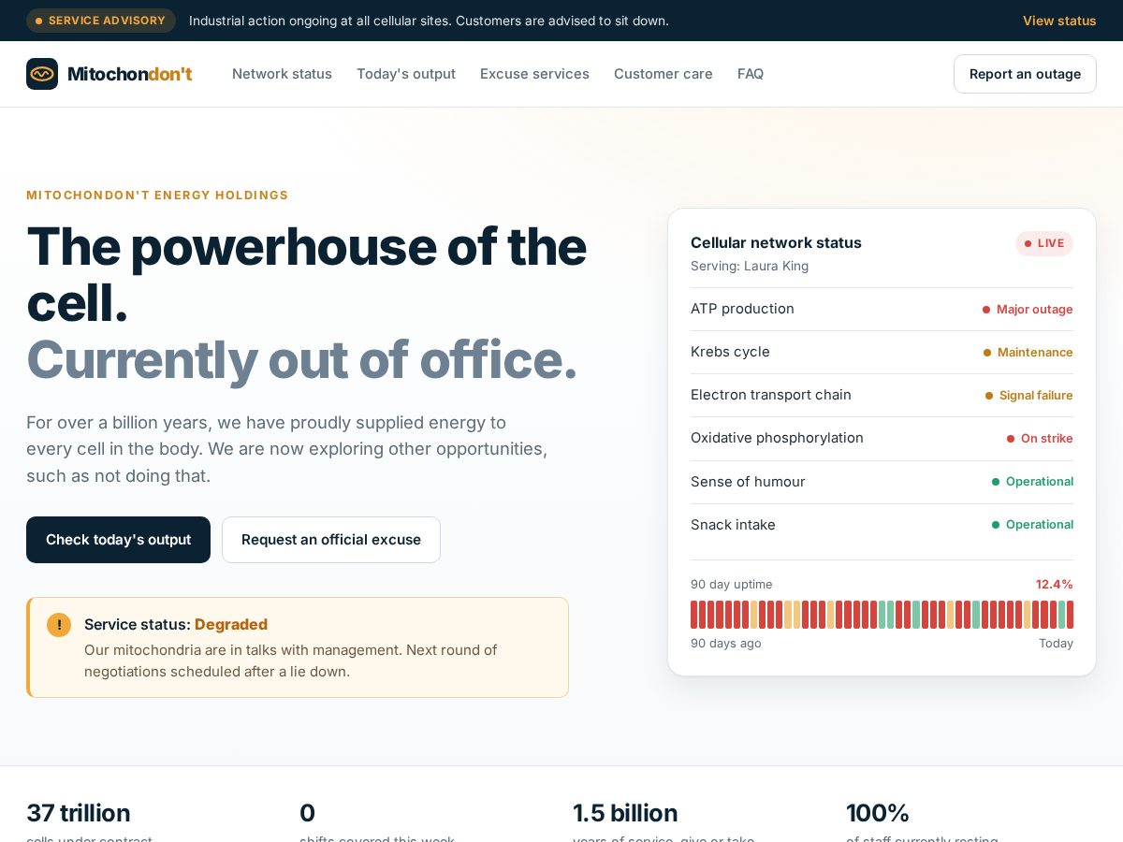This screenshot has width=1123, height=842.
Task: Click the Mitochondon't brand name
Action: click(130, 74)
